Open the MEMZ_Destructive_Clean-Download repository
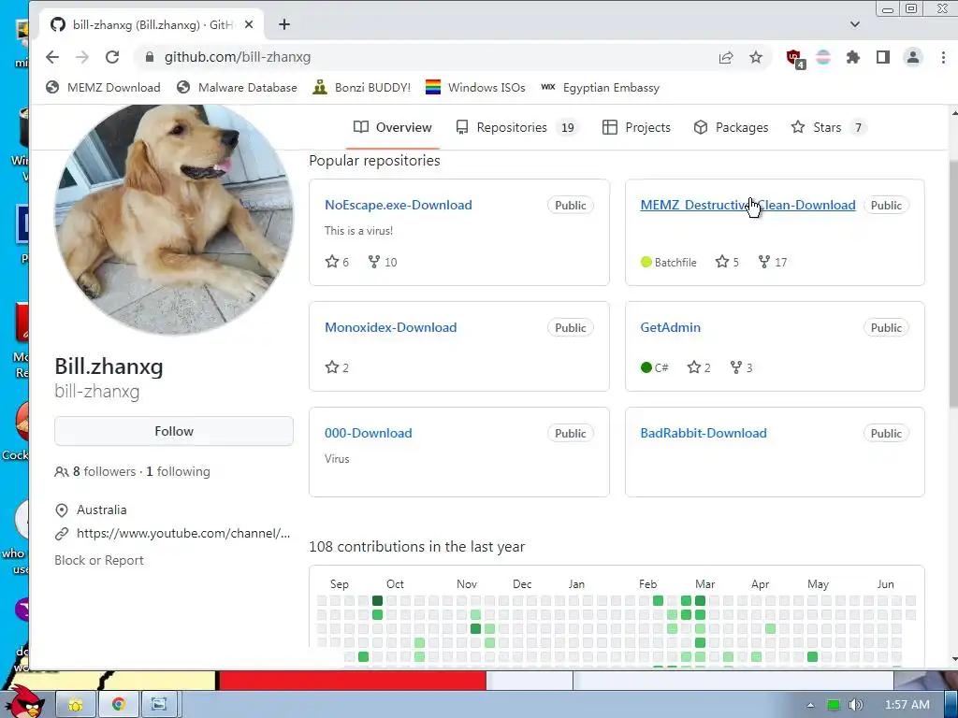The width and height of the screenshot is (958, 718). tap(748, 205)
